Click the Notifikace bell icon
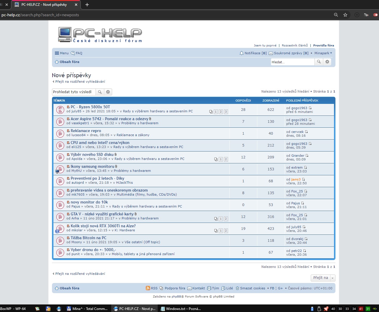379x312 pixels. pos(241,53)
